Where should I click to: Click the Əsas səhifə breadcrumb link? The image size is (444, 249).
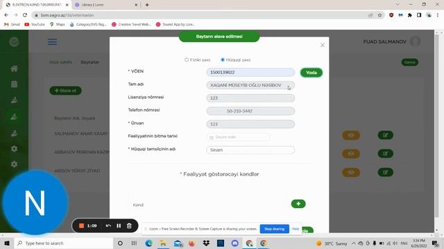point(60,62)
